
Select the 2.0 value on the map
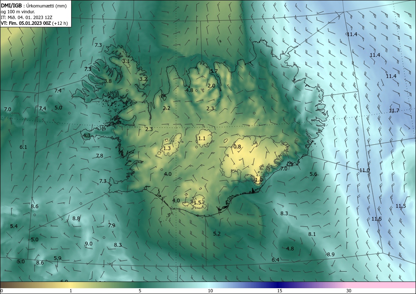(211, 86)
